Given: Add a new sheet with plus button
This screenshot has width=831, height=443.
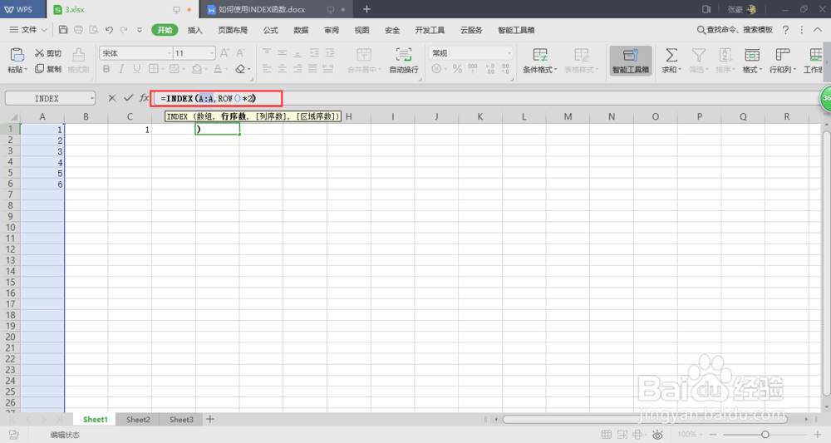Looking at the screenshot, I should click(210, 419).
